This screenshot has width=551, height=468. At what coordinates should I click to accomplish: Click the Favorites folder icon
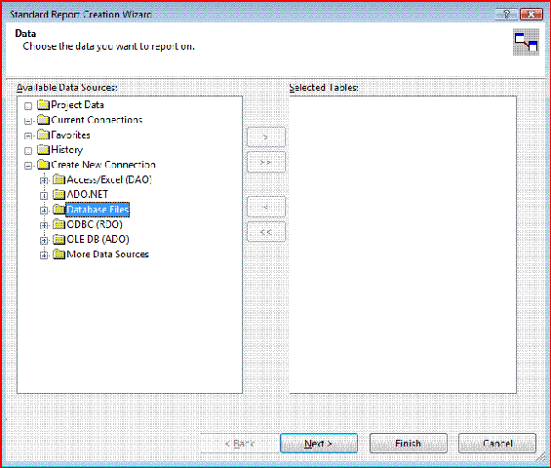coord(43,135)
